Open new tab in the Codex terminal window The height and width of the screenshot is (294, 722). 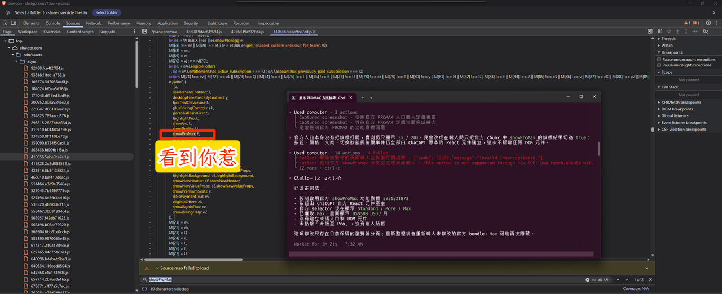click(x=363, y=97)
